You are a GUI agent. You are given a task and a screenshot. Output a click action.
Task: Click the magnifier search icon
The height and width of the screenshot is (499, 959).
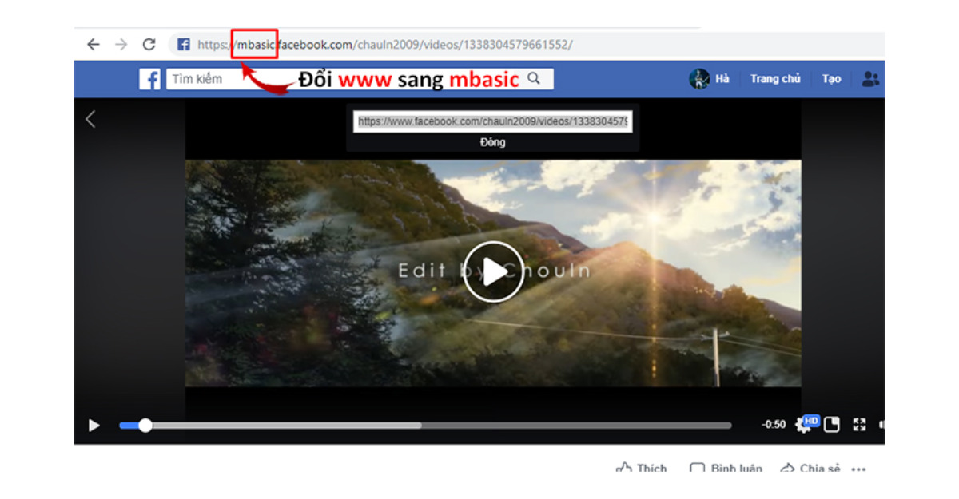click(x=534, y=78)
